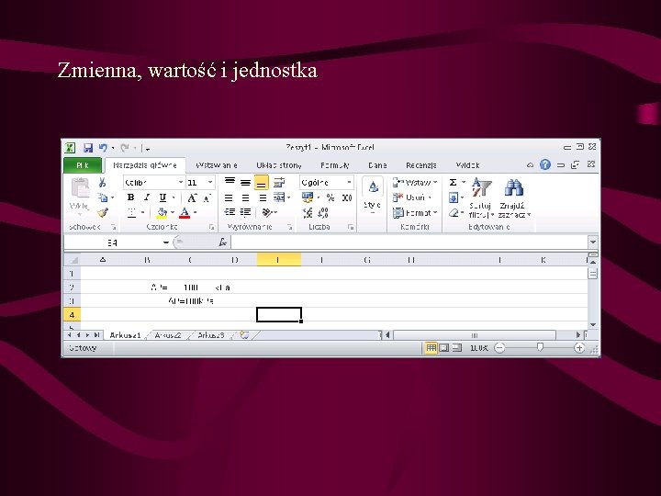Increase the decimal places
The image size is (661, 496).
(x=308, y=213)
